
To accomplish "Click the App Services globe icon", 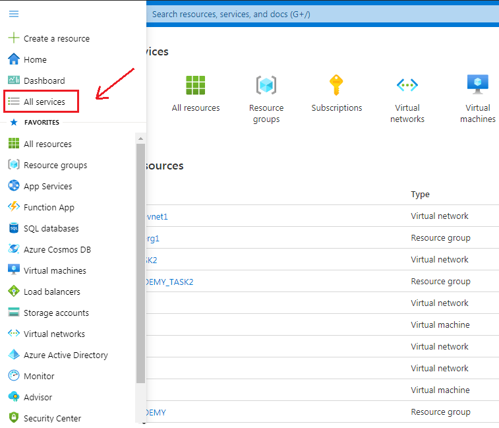I will [x=14, y=185].
